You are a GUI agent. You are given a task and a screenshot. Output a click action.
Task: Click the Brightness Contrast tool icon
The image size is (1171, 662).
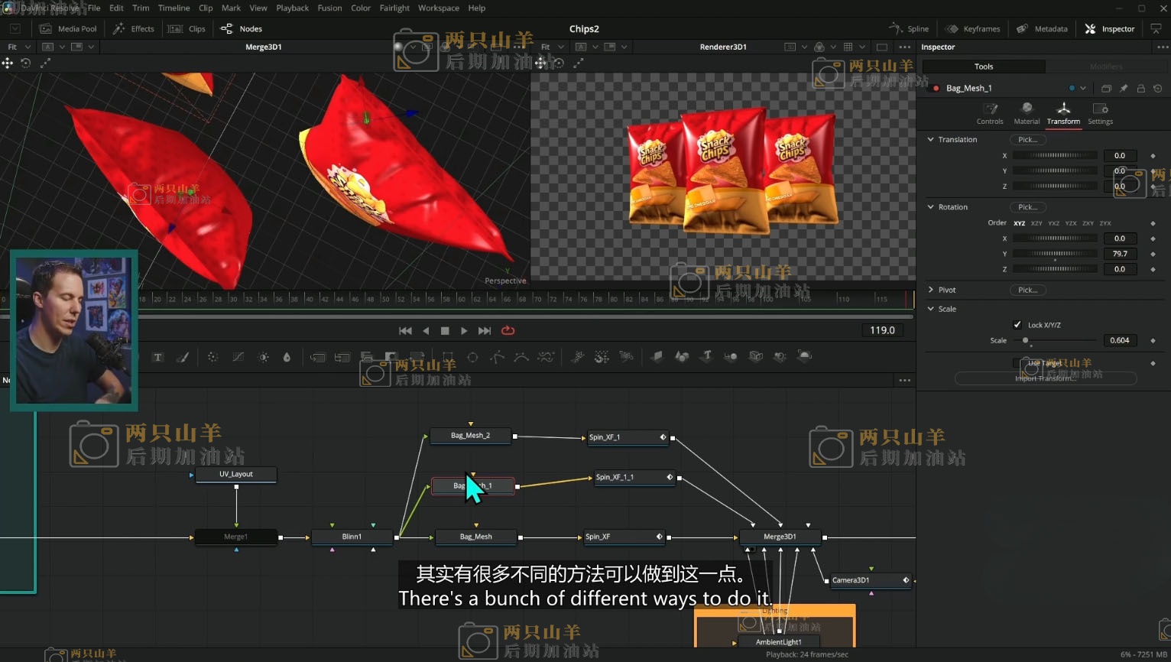click(x=263, y=357)
